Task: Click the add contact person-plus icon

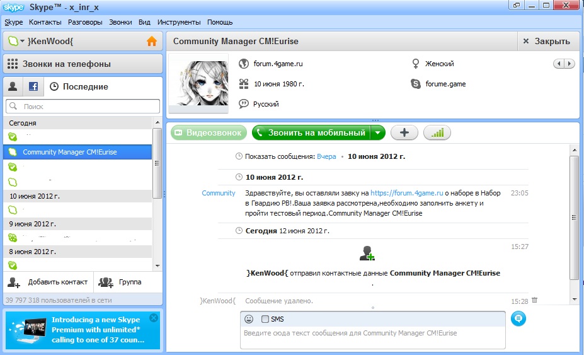Action: click(14, 282)
